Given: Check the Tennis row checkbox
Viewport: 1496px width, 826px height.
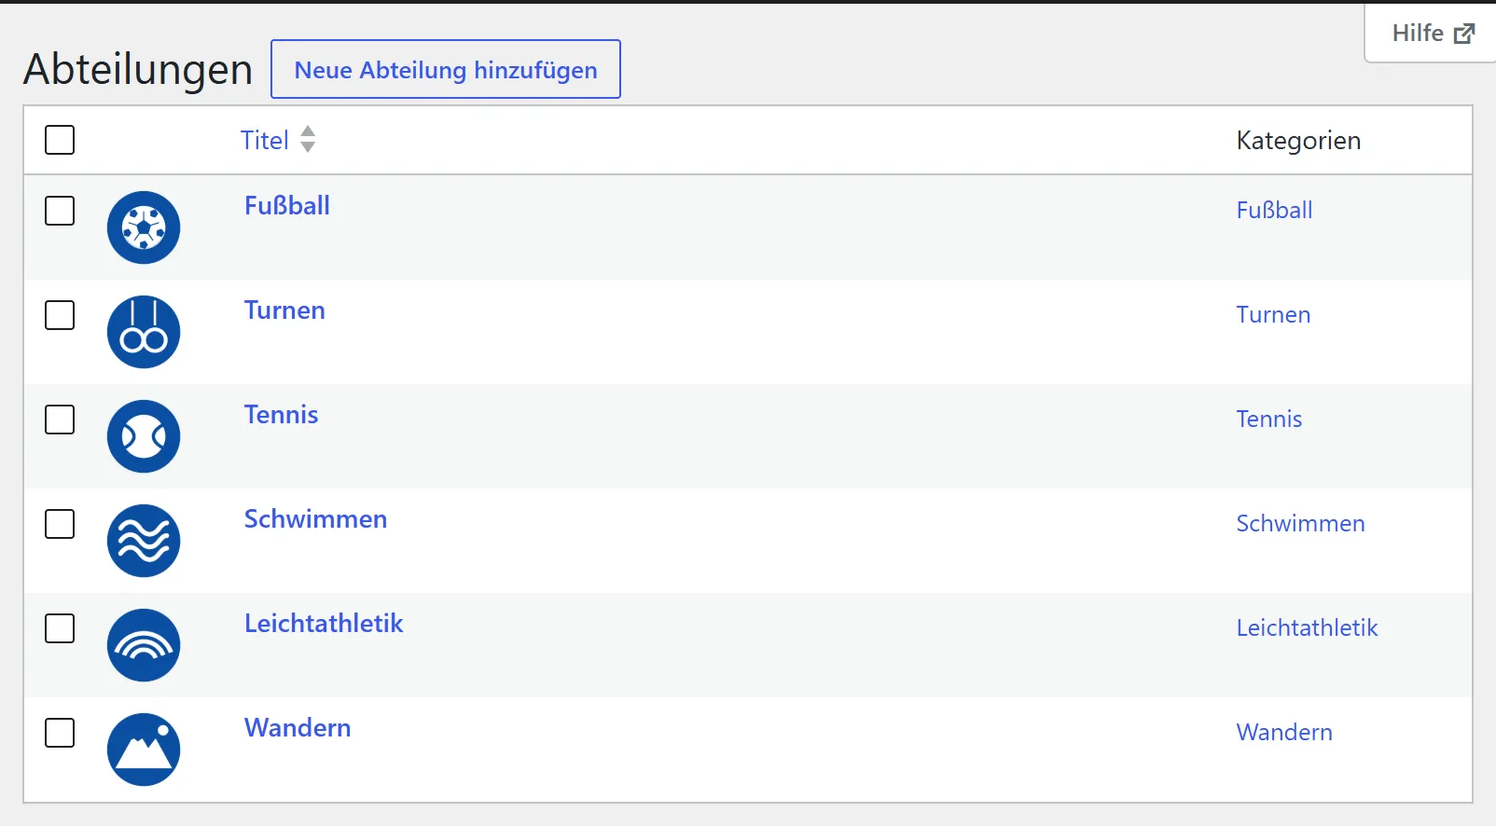Looking at the screenshot, I should (60, 420).
